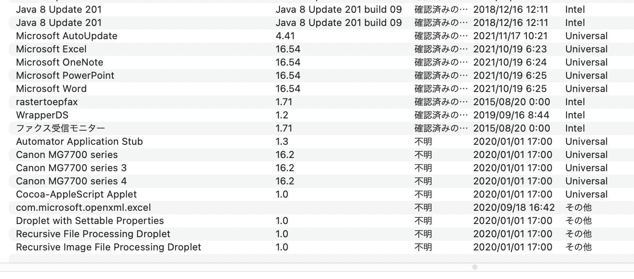Pick the Canon MG7700 series 3 row

(71, 168)
